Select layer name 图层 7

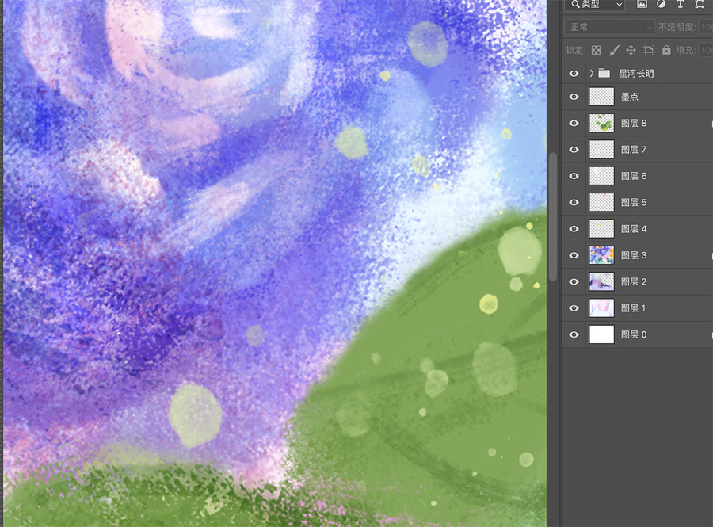click(634, 149)
